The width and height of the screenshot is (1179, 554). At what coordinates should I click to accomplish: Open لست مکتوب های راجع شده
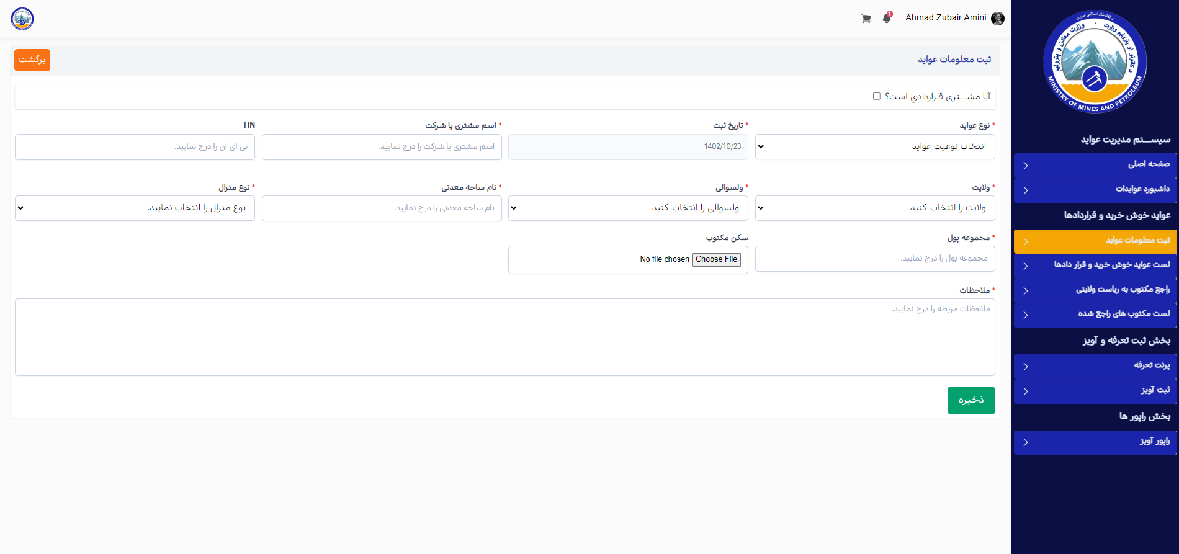pos(1095,315)
